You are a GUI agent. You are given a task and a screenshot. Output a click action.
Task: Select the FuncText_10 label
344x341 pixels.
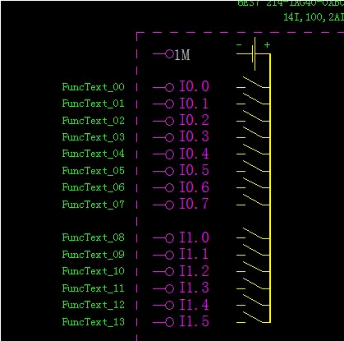[x=93, y=271]
